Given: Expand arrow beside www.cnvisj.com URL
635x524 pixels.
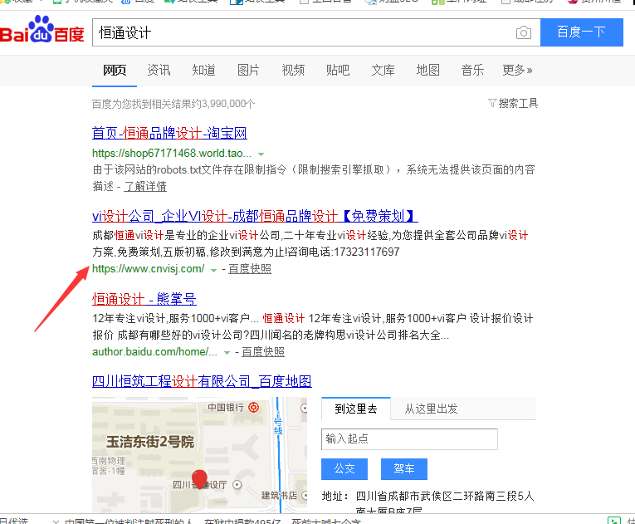Looking at the screenshot, I should (214, 270).
